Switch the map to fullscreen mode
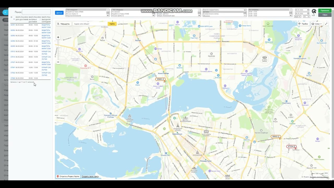The width and height of the screenshot is (334, 188). coord(326,24)
